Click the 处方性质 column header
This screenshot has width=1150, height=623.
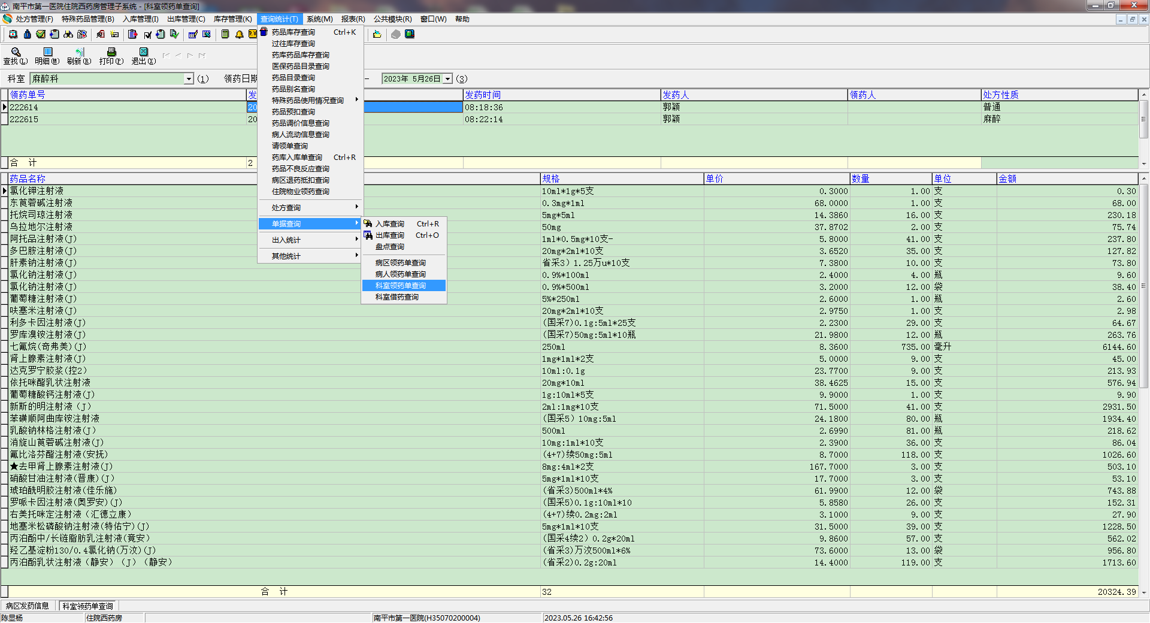click(1059, 95)
